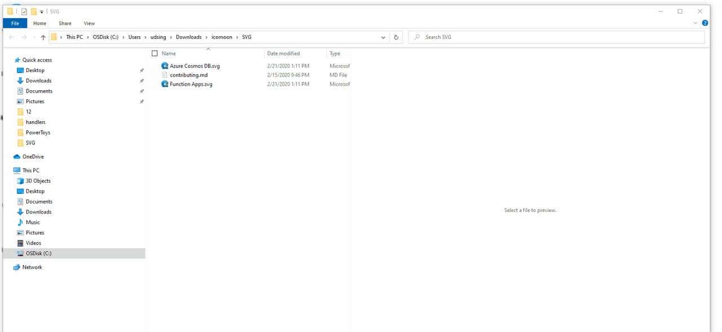Check the select-all checkbox in the Name column
Screen dimensions: 722x332
[x=155, y=53]
